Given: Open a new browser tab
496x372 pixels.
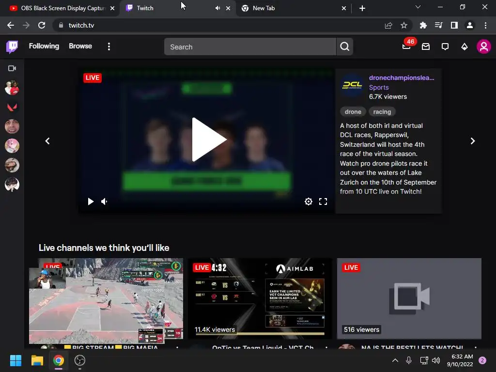Looking at the screenshot, I should 362,9.
